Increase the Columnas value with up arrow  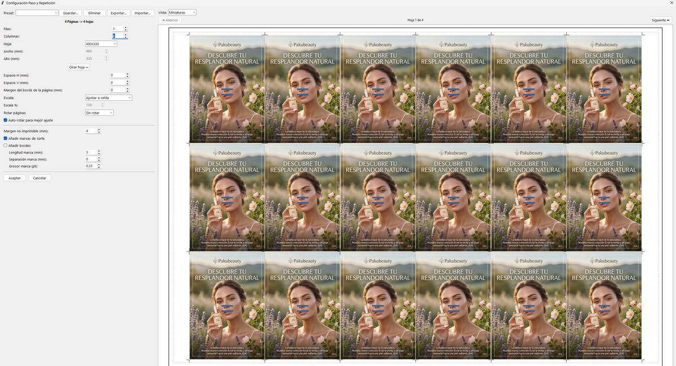[126, 35]
